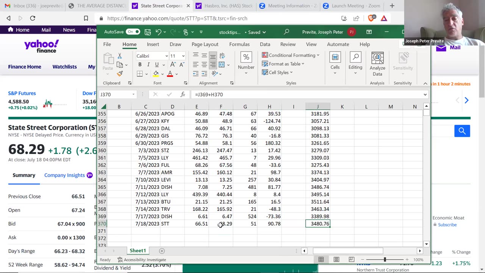Open the Automate ribbon tab

pos(338,44)
